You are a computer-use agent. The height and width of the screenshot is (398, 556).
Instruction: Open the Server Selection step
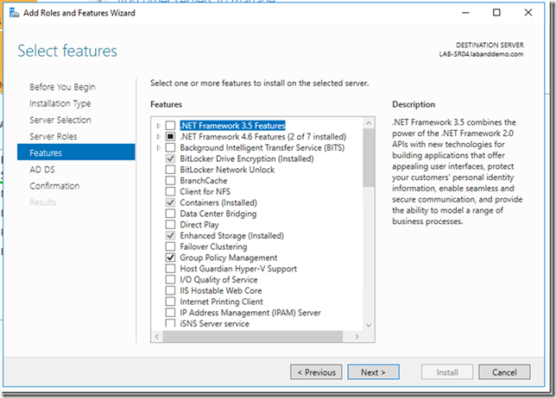(60, 120)
